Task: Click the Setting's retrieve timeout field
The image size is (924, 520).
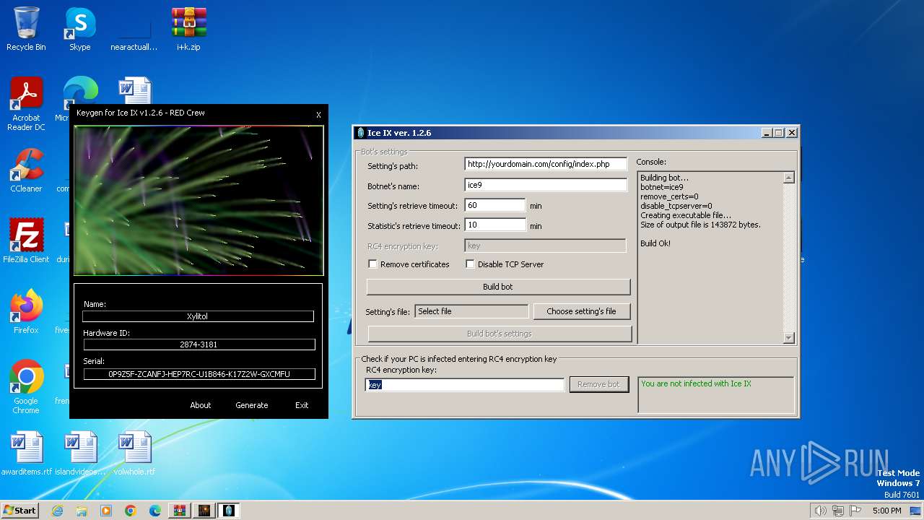Action: point(495,206)
